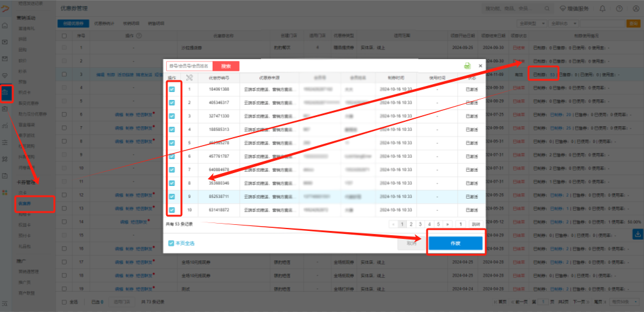The height and width of the screenshot is (312, 644).
Task: Toggle the checkbox for main table row 3
Action: (64, 74)
